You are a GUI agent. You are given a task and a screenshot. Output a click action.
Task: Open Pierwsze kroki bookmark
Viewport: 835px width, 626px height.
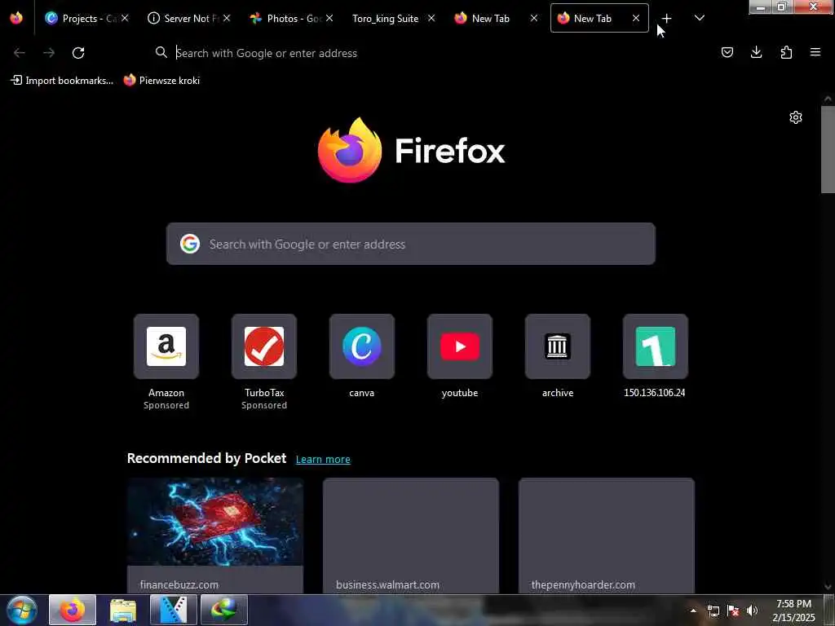162,81
